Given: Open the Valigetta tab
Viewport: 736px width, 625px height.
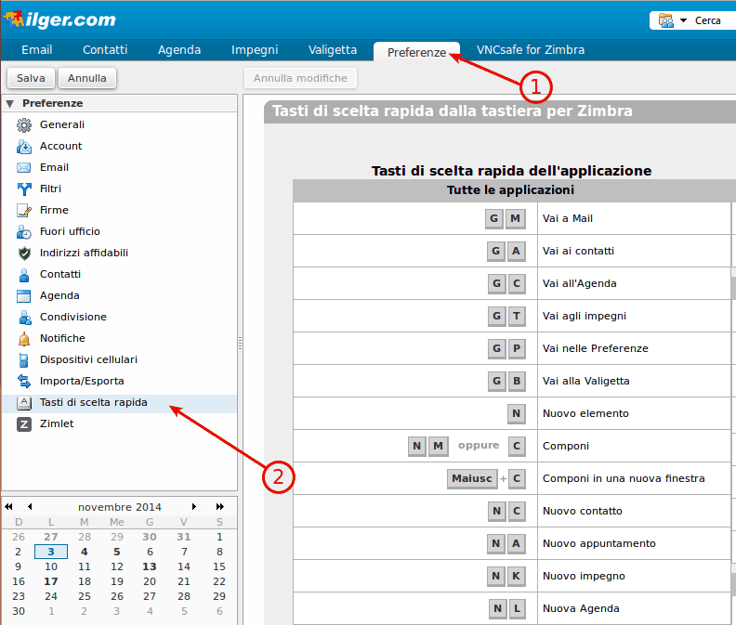Looking at the screenshot, I should point(333,50).
